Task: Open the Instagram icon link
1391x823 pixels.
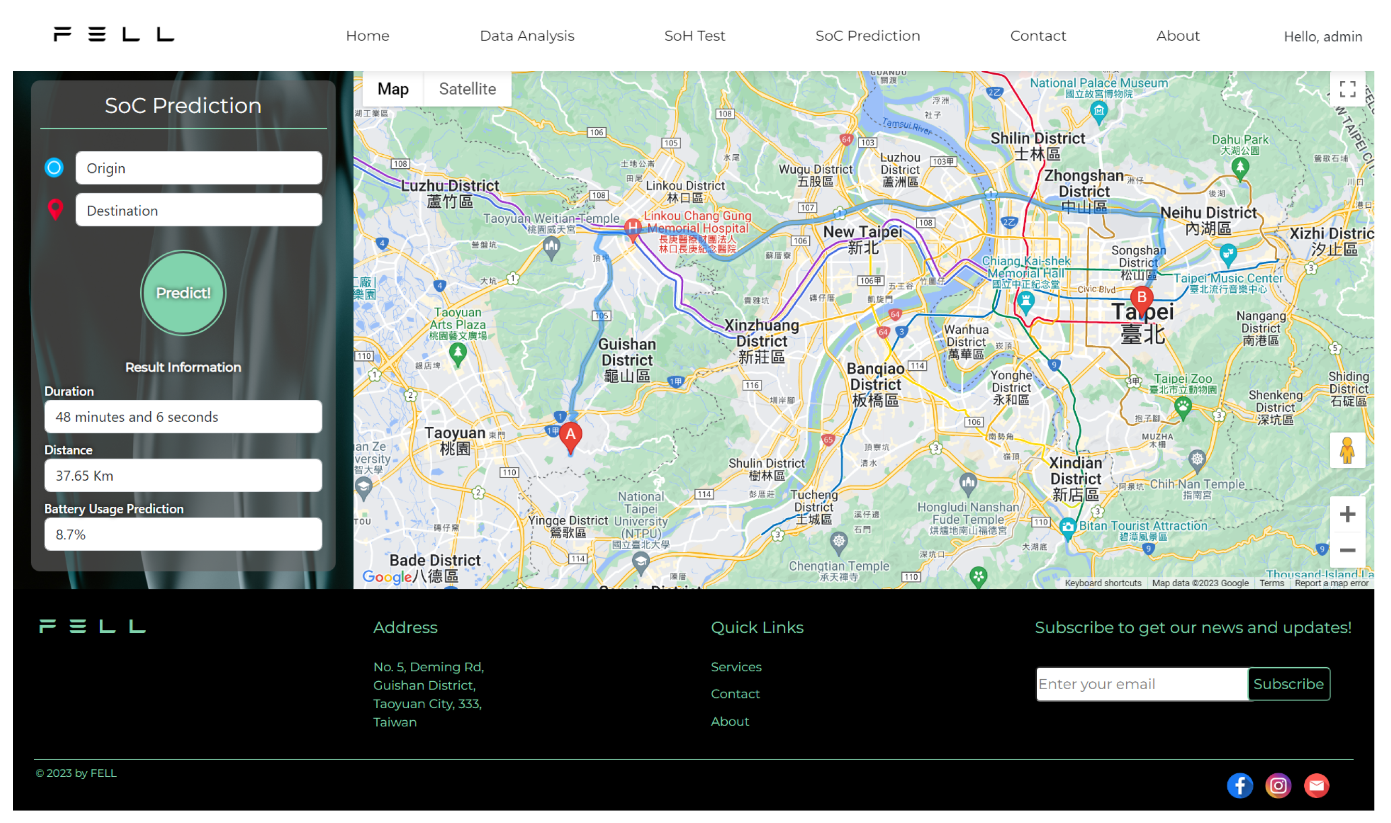Action: coord(1278,785)
